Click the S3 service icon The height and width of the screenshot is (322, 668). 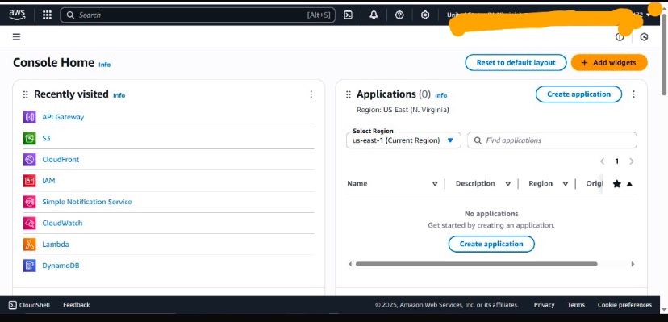click(x=29, y=139)
